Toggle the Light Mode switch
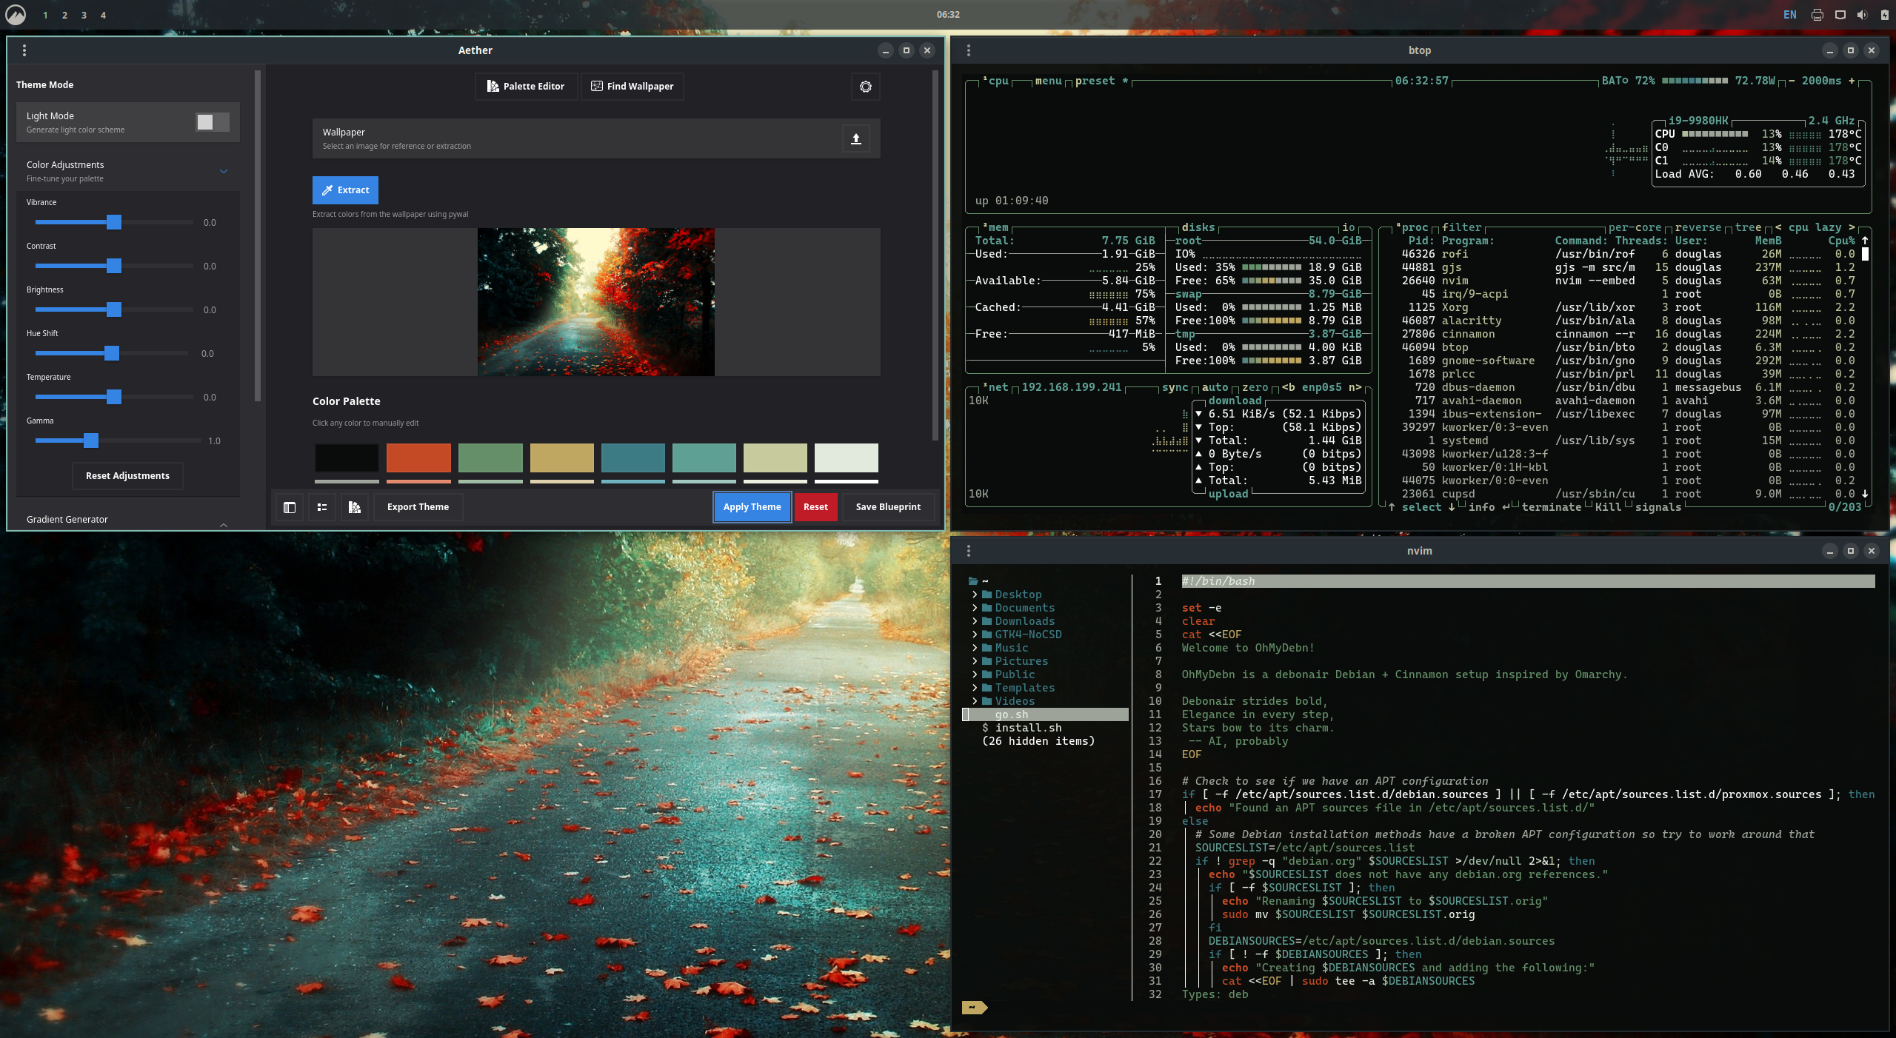 [212, 122]
